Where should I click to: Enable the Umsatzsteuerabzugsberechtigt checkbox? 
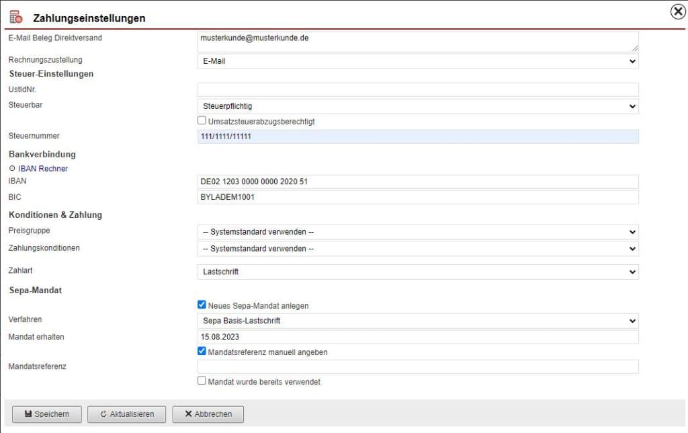pyautogui.click(x=202, y=120)
